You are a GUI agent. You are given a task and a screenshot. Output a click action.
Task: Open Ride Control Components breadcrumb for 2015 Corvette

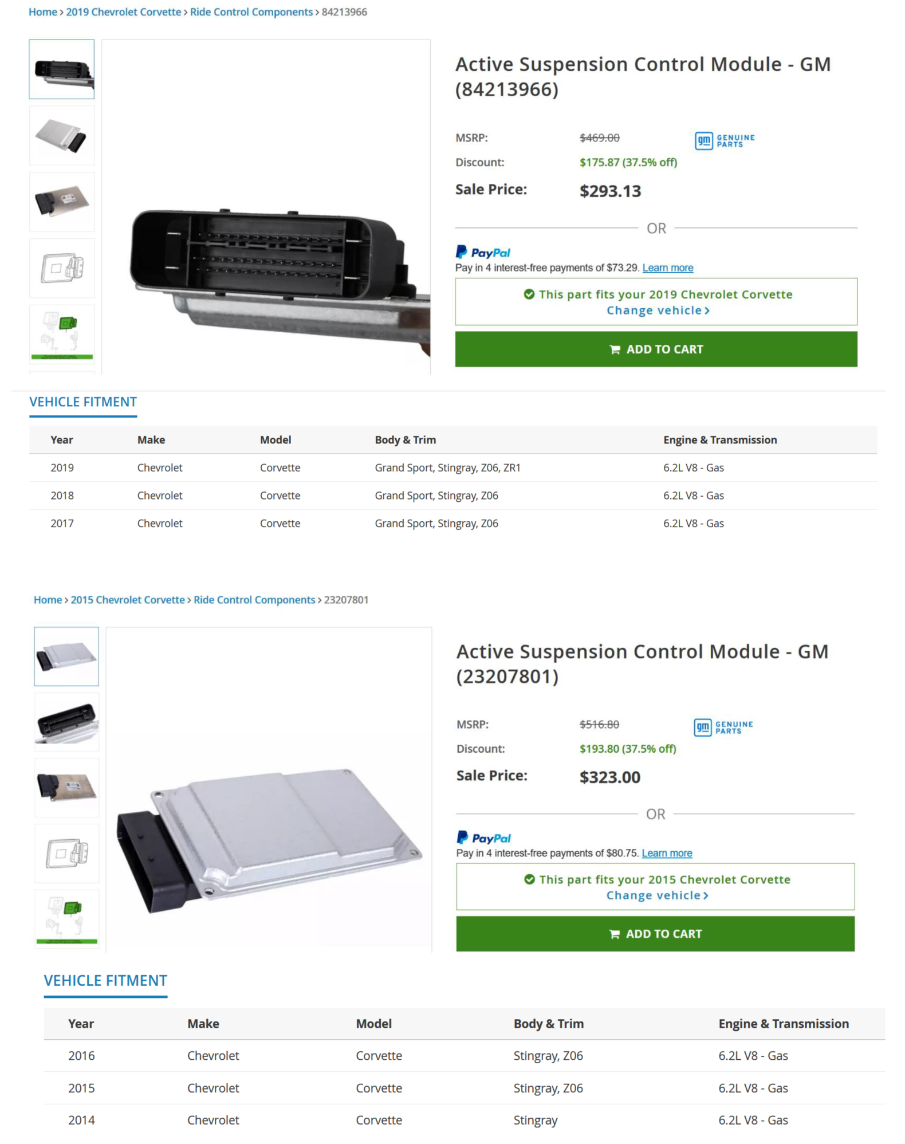(x=254, y=600)
